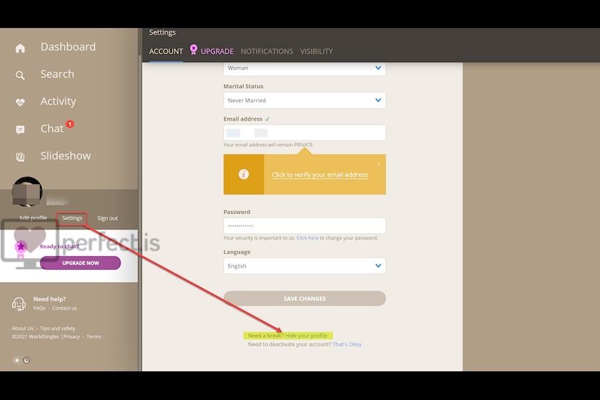This screenshot has height=400, width=600.
Task: Click the Need help headset icon
Action: [19, 304]
